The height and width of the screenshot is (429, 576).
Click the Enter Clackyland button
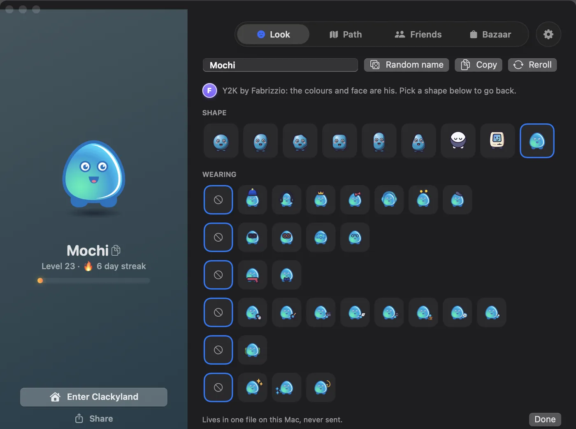pos(94,397)
